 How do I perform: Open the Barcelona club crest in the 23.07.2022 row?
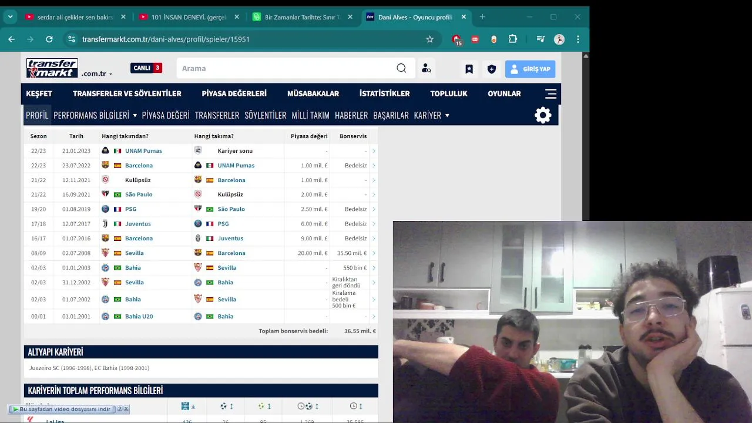tap(105, 165)
